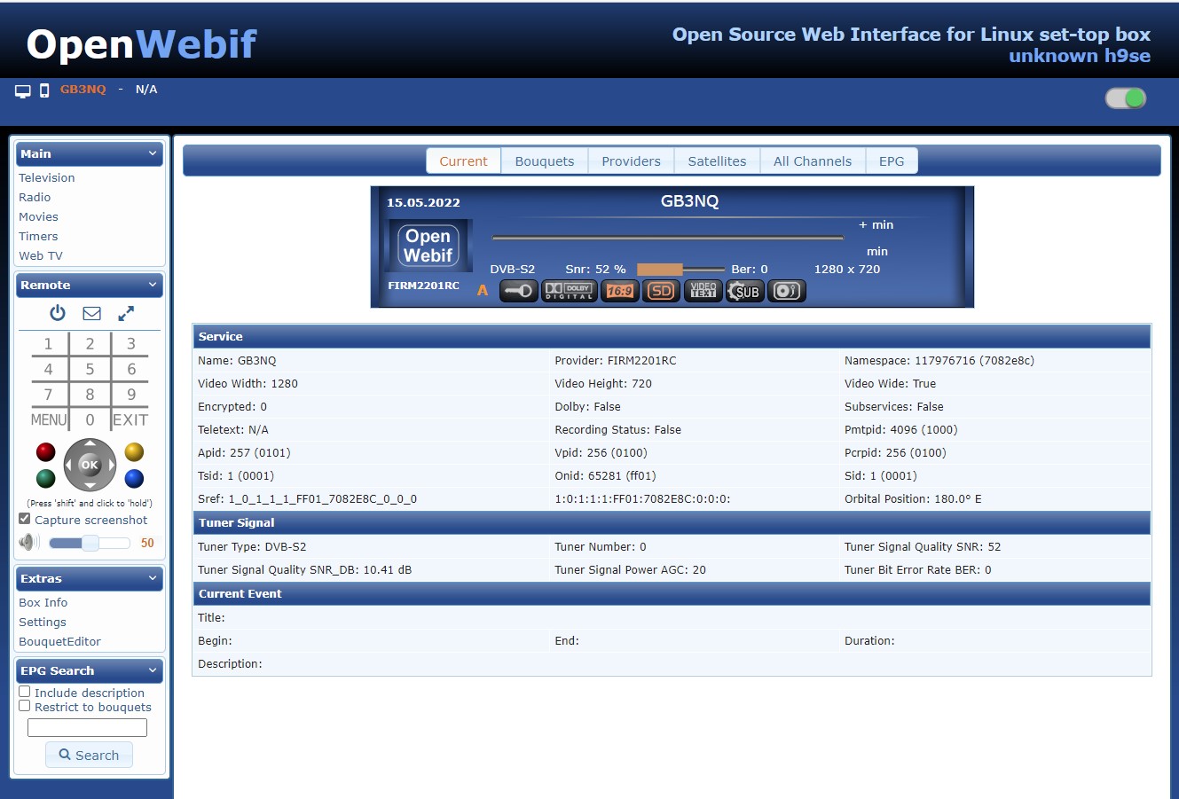Click the SUB subservices icon
Screen dimensions: 1179x799
pyautogui.click(x=744, y=291)
